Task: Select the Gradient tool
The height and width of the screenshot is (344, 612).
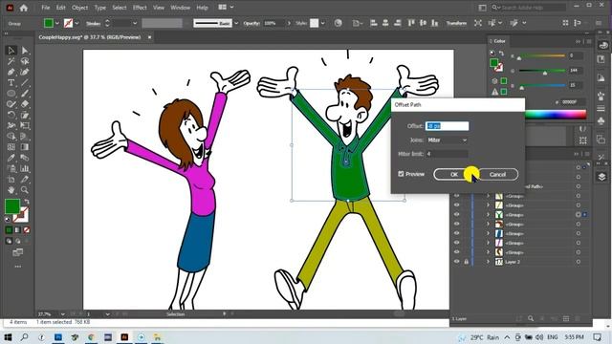Action: [25, 147]
